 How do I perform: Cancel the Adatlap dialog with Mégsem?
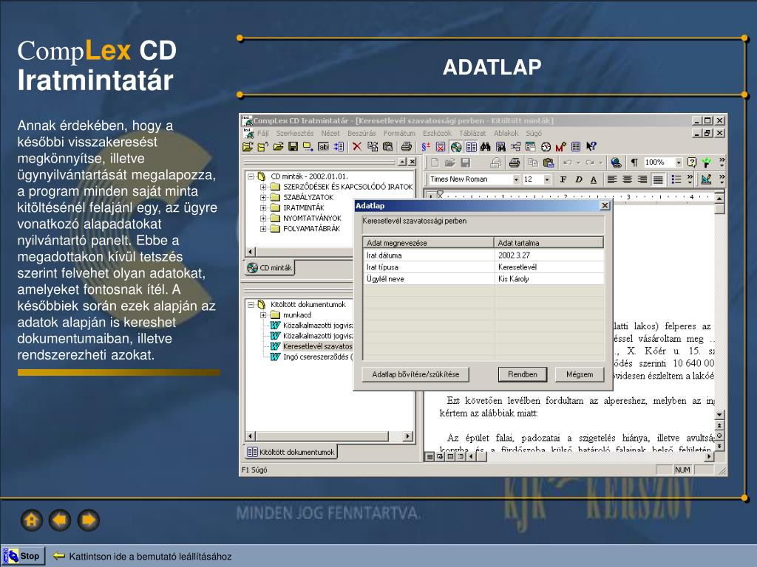pyautogui.click(x=580, y=374)
